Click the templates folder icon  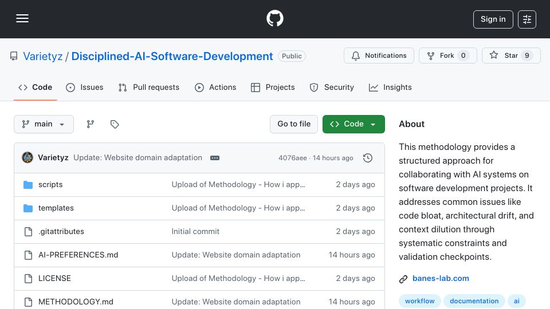(28, 208)
